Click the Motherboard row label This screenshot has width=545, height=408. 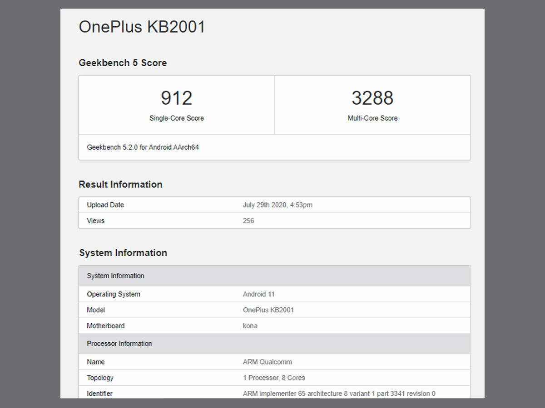click(x=106, y=326)
